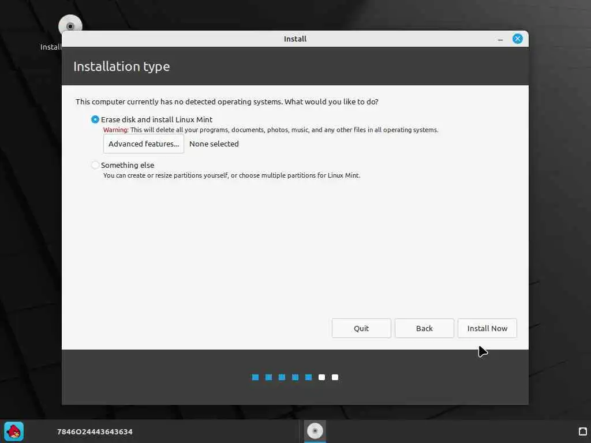Image resolution: width=591 pixels, height=443 pixels.
Task: Click the last white progress square
Action: click(335, 377)
